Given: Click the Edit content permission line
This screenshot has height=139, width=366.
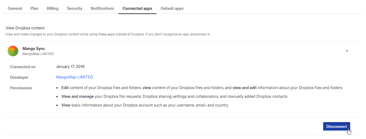Looking at the screenshot, I should (x=202, y=88).
